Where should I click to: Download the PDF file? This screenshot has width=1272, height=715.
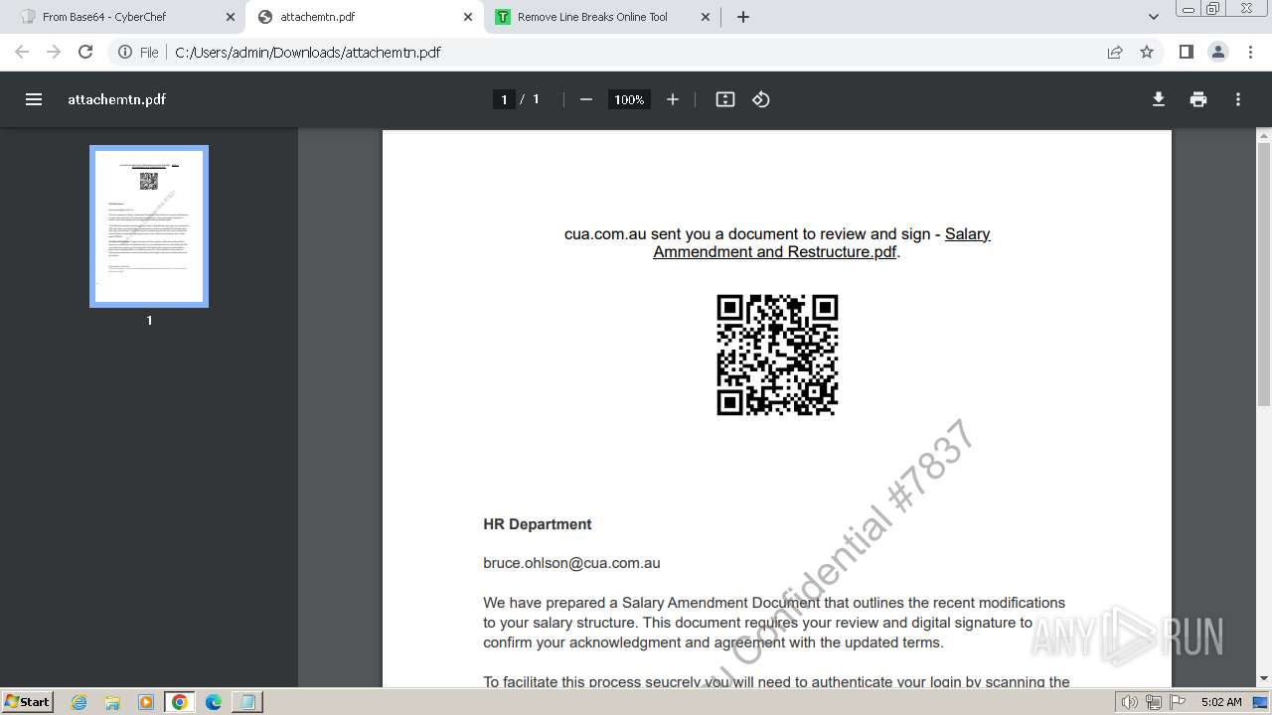[x=1159, y=99]
